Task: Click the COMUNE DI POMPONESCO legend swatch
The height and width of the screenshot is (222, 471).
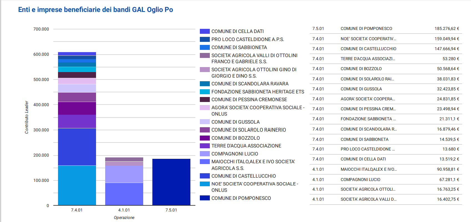Action: point(205,198)
